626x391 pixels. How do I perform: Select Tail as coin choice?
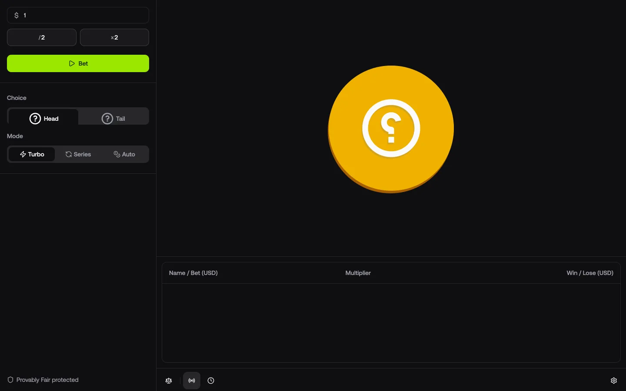113,118
